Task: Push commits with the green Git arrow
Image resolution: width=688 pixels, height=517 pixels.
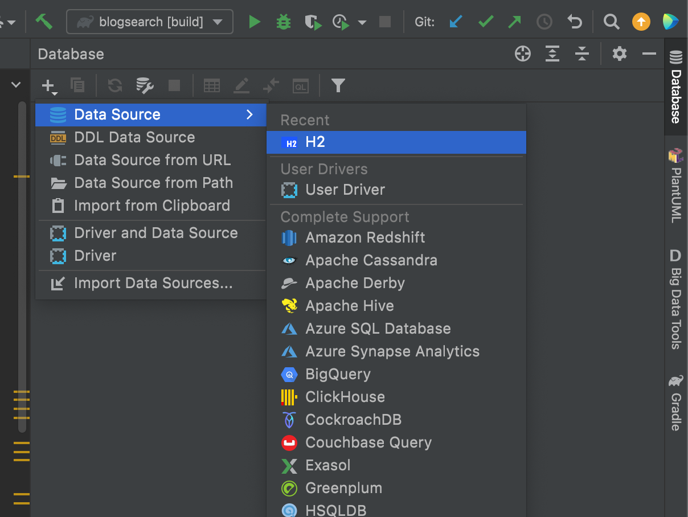Action: [515, 22]
